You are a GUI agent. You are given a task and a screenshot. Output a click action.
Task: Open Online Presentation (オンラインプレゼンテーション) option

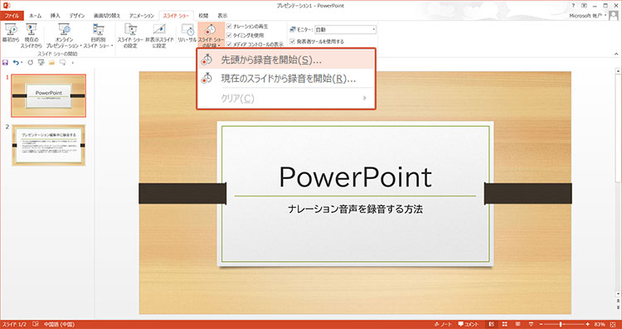point(64,35)
